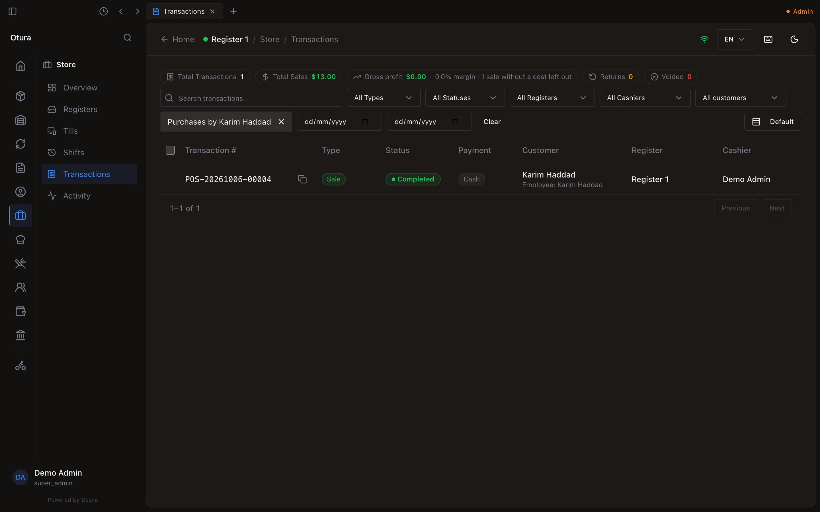Click the Store breadcrumb link
The width and height of the screenshot is (820, 512).
tap(269, 39)
